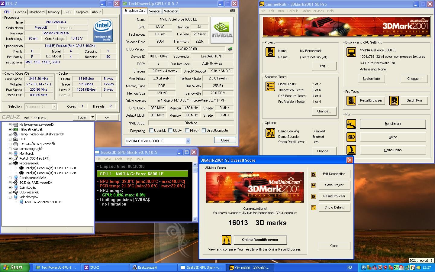Click the Display and CPU Settings monitor icon
Viewport: 435px width, 272px height.
[x=351, y=52]
